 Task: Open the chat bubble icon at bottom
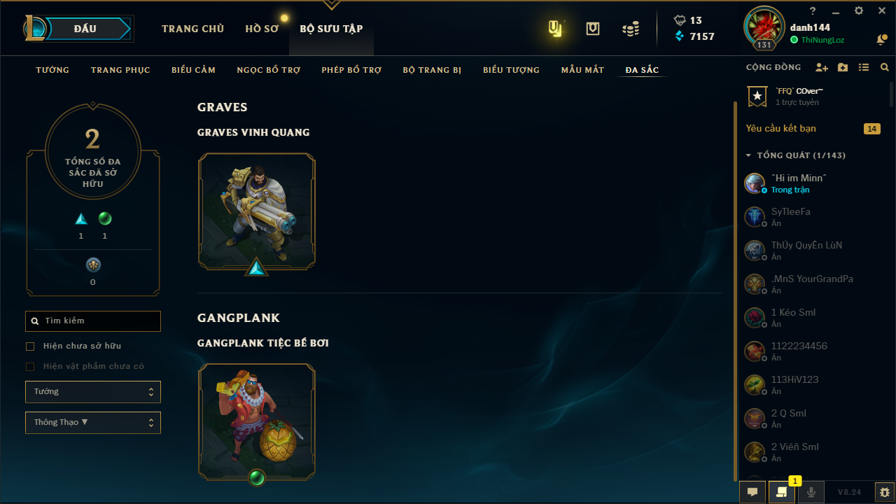(x=752, y=492)
